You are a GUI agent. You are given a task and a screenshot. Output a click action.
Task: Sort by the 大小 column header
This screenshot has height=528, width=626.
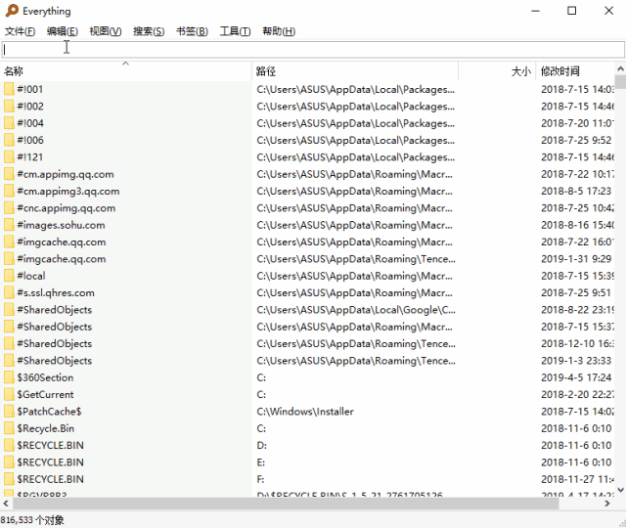(497, 71)
